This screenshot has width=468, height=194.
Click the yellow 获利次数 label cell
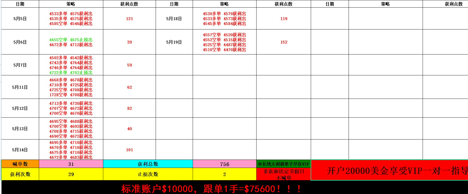point(20,174)
